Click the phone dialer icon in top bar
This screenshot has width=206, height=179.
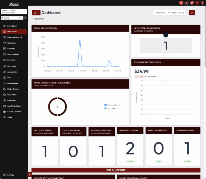tap(181, 2)
